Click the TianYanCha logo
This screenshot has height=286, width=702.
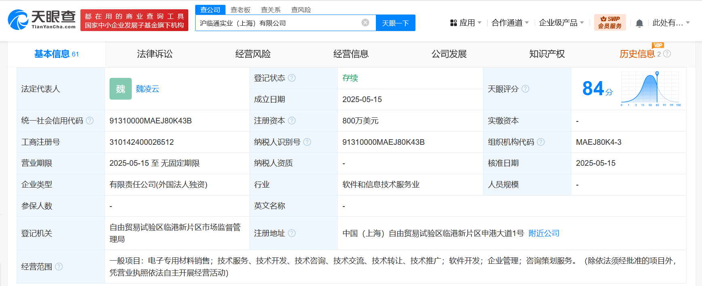click(x=42, y=20)
